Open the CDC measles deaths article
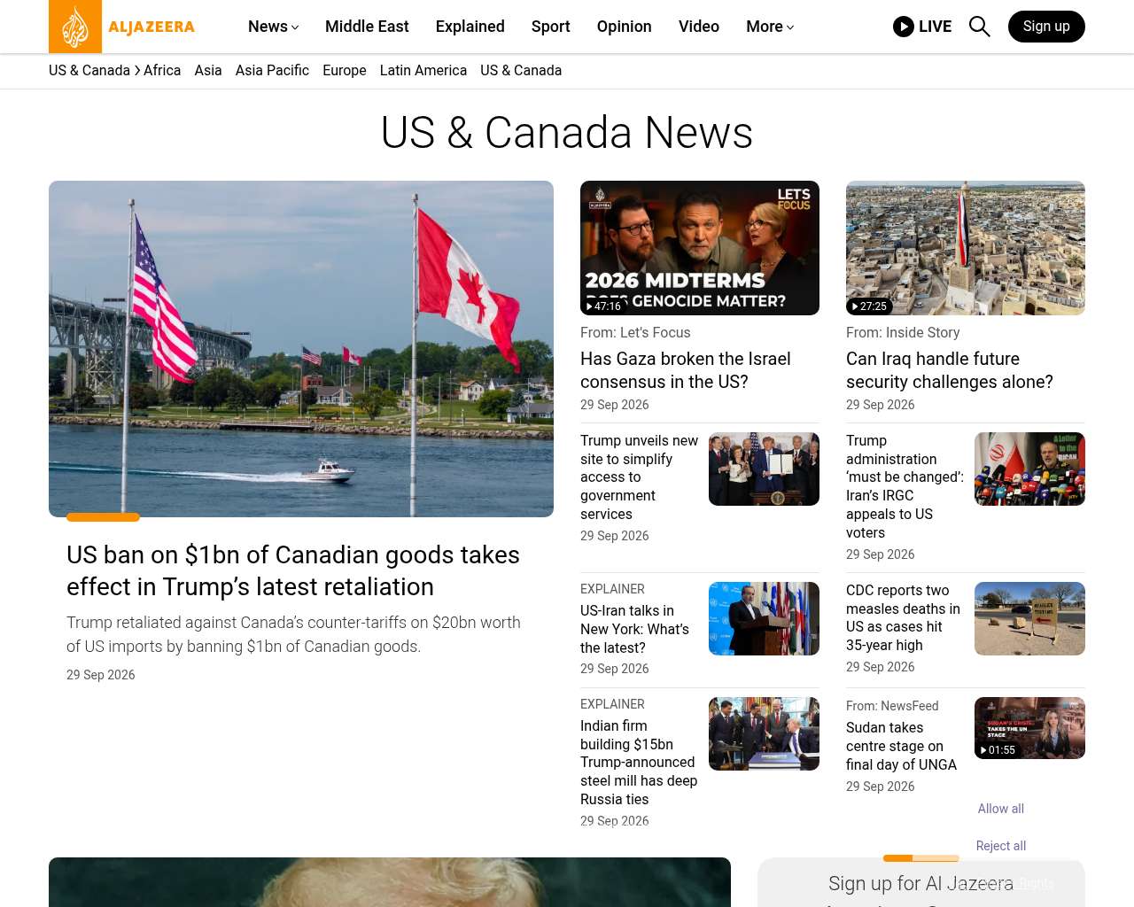This screenshot has height=907, width=1134. 904,617
